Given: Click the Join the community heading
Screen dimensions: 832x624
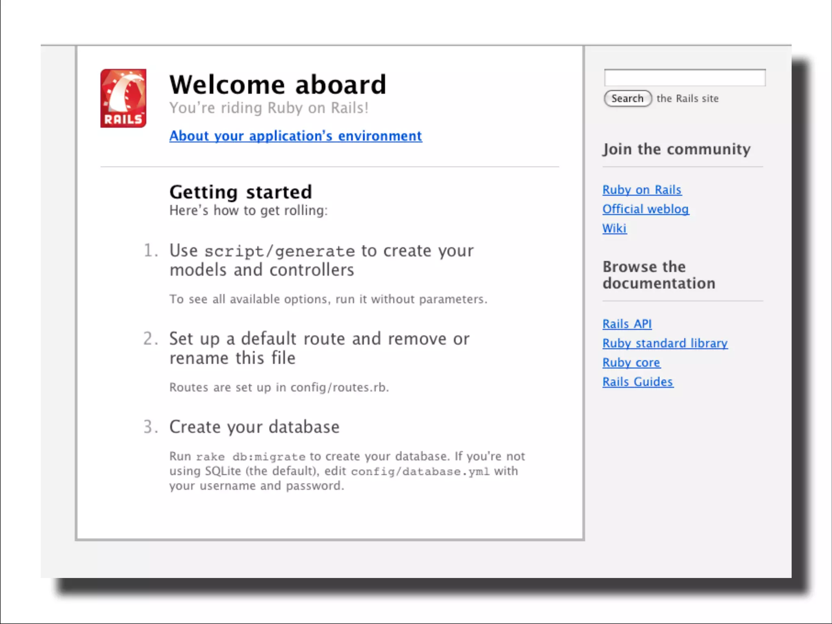Looking at the screenshot, I should coord(676,149).
